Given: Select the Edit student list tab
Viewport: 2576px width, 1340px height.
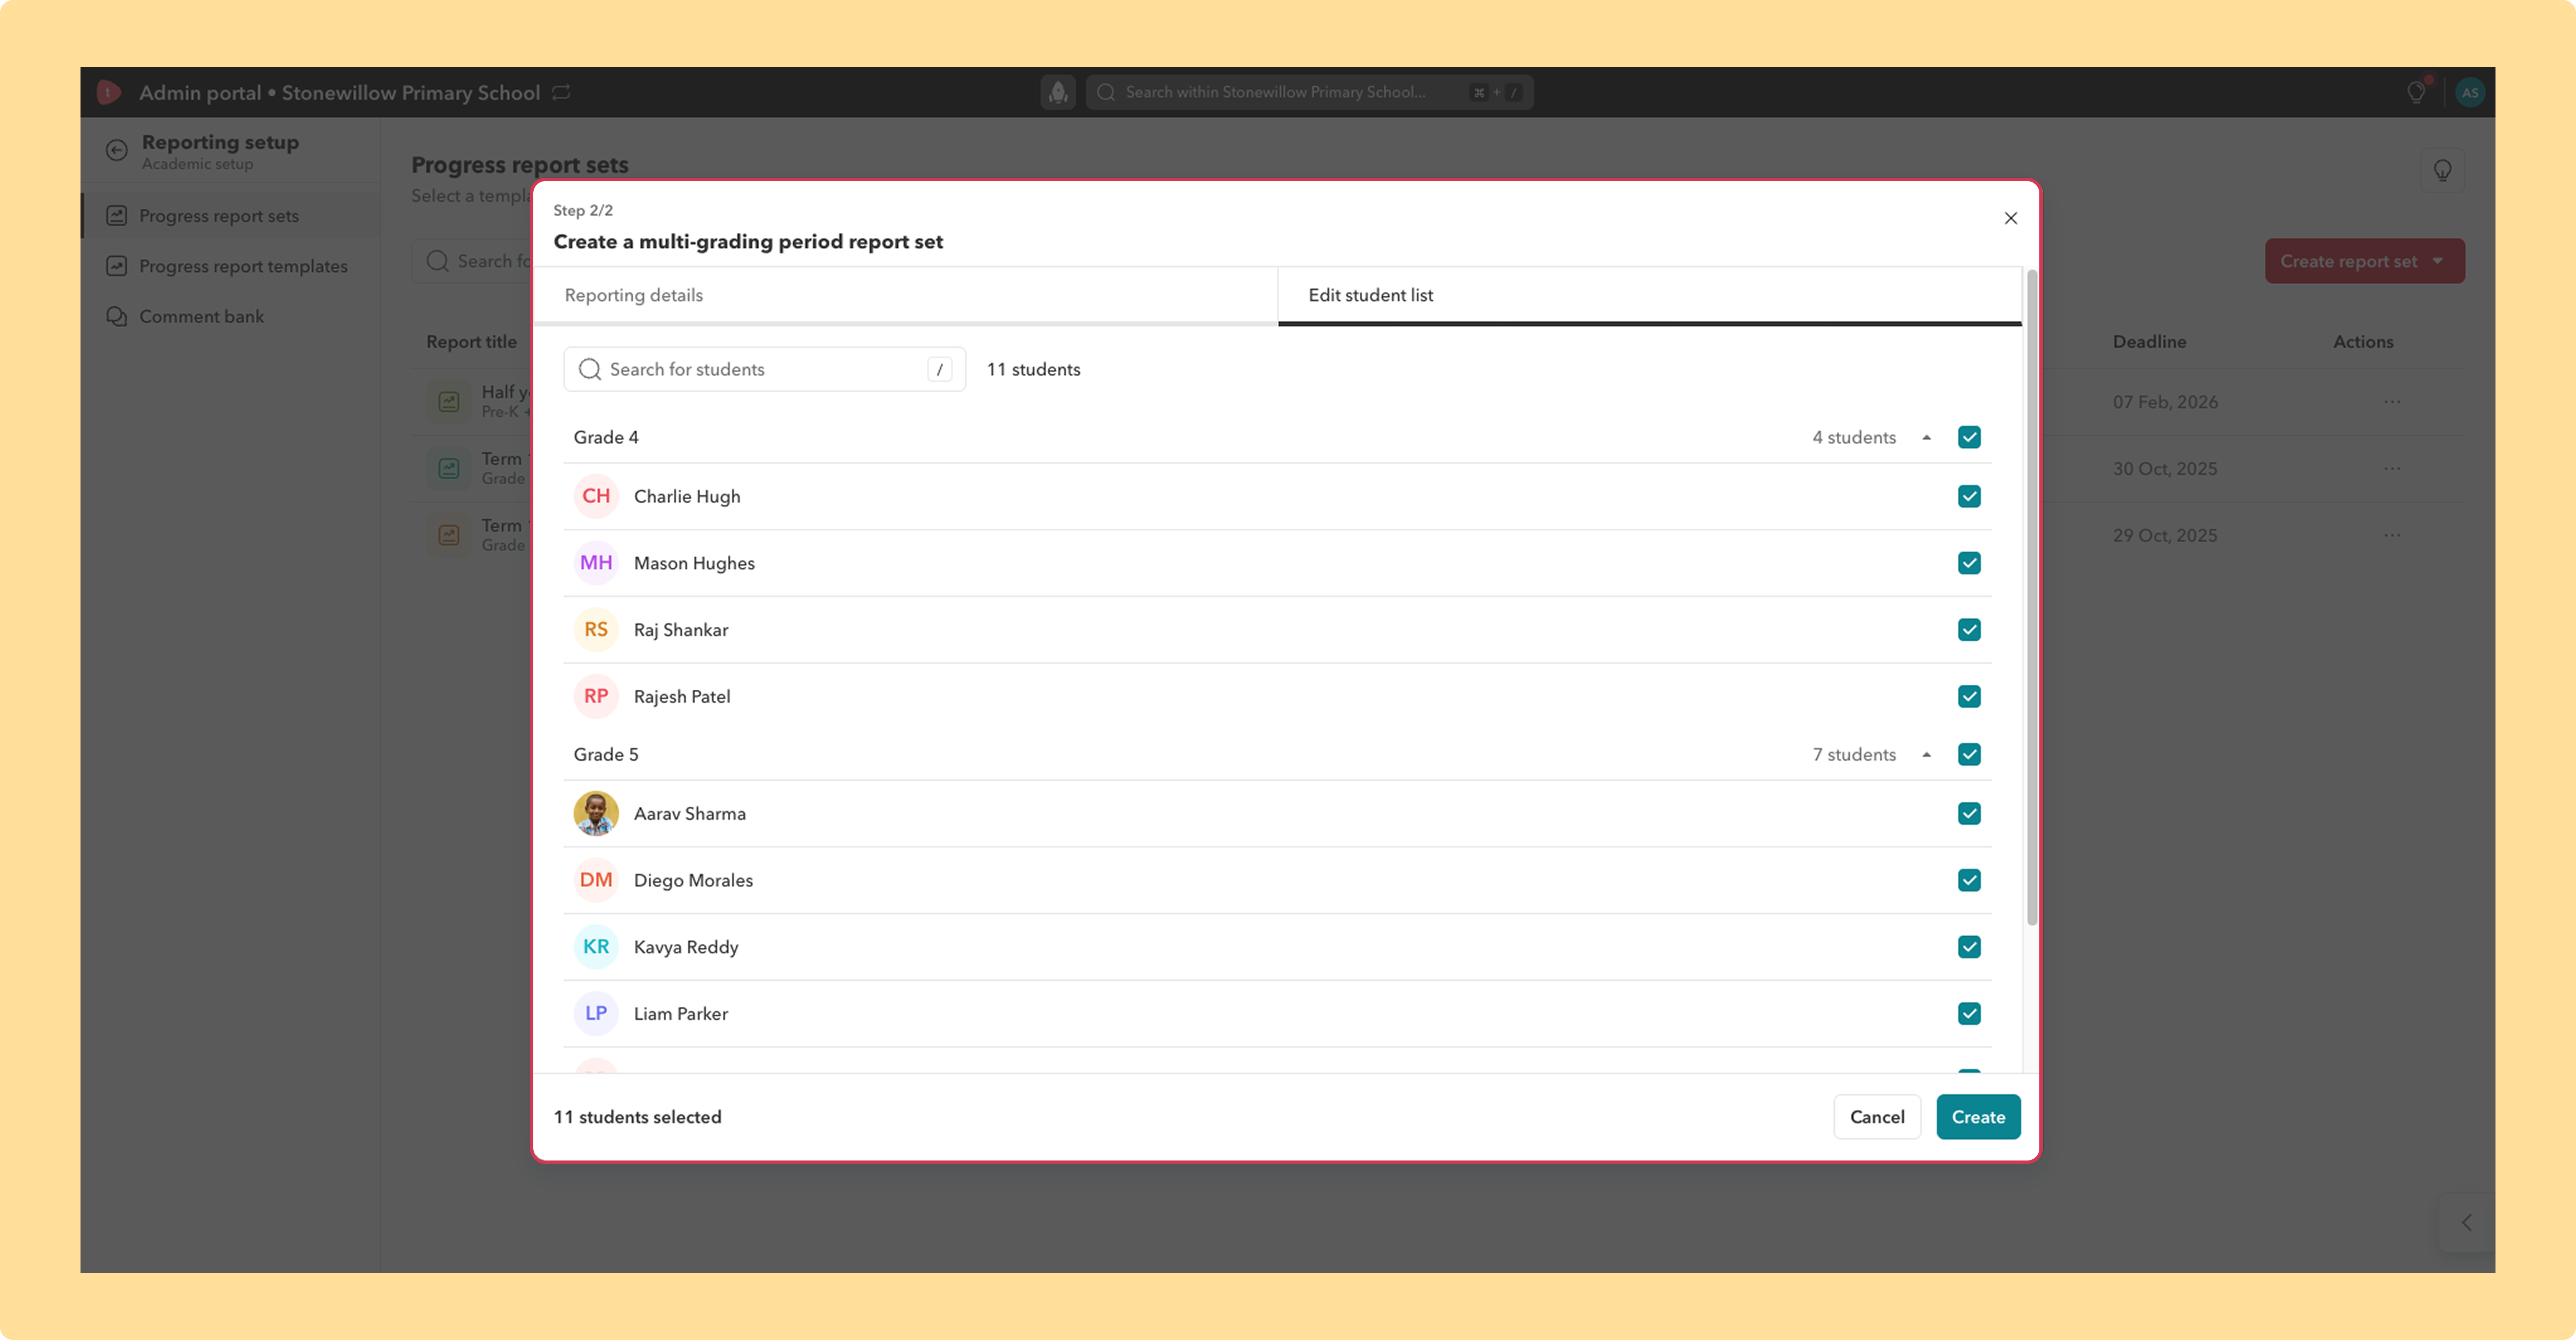Looking at the screenshot, I should point(1649,295).
